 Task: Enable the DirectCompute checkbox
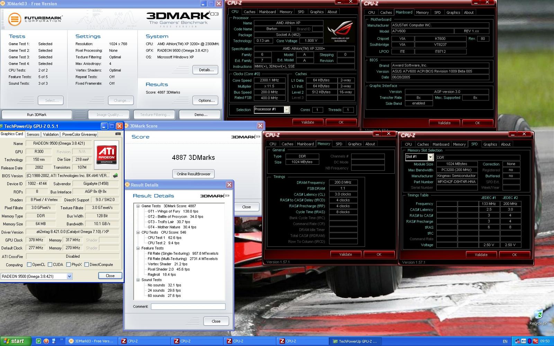87,265
